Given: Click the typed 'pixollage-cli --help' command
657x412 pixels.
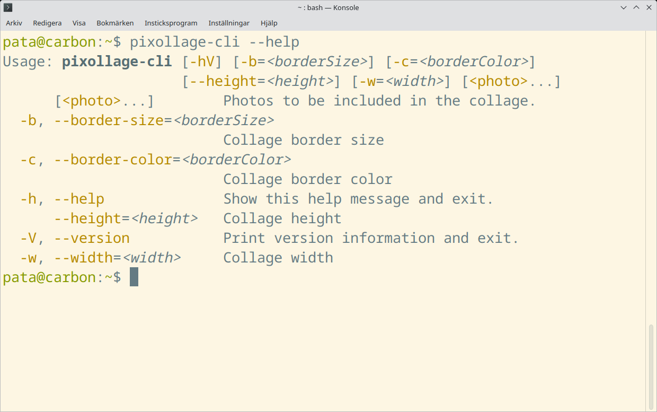Looking at the screenshot, I should point(215,42).
